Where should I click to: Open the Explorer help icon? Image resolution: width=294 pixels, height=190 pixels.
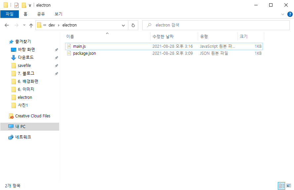(290, 14)
